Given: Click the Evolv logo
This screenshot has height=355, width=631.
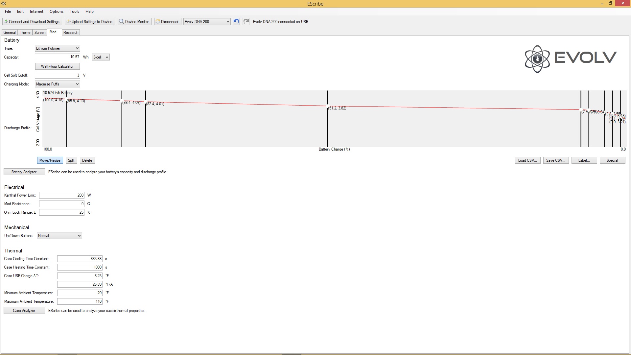Looking at the screenshot, I should 571,59.
